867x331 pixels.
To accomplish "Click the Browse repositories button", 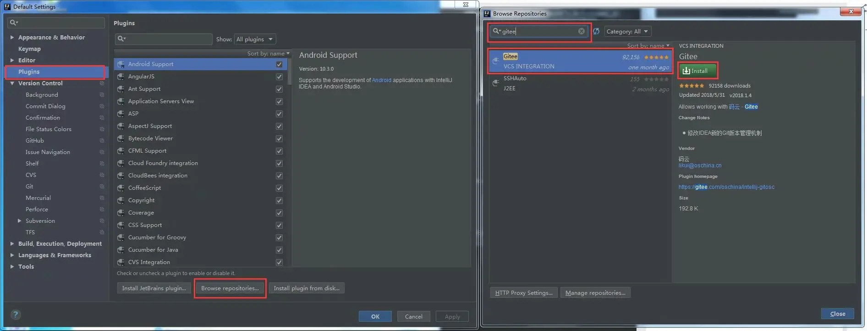I will point(230,288).
